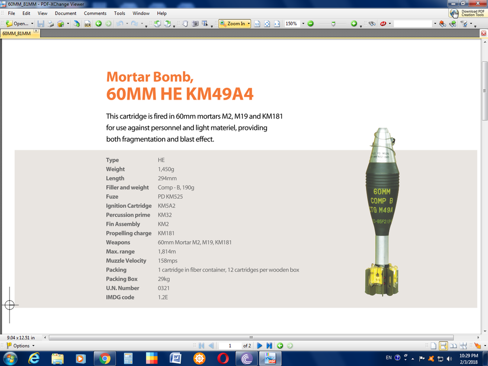The width and height of the screenshot is (488, 366).
Task: Select the text Select tool
Action: point(205,24)
